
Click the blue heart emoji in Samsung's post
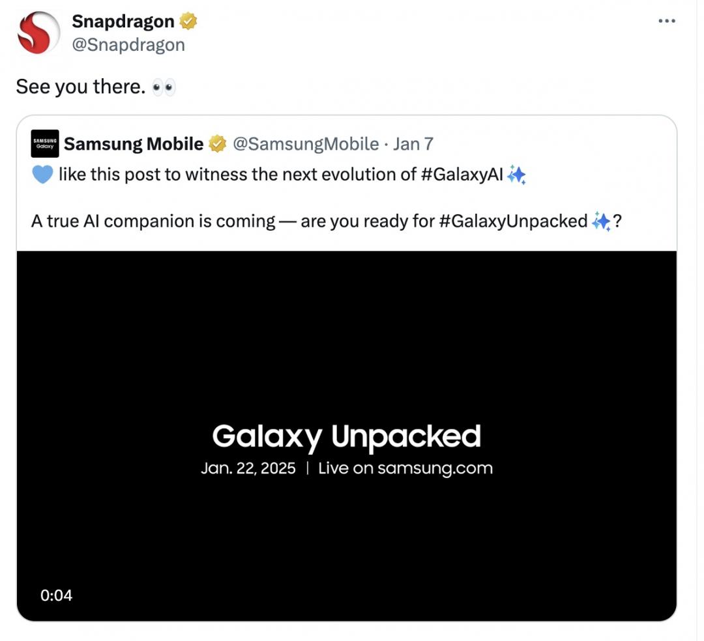[42, 174]
